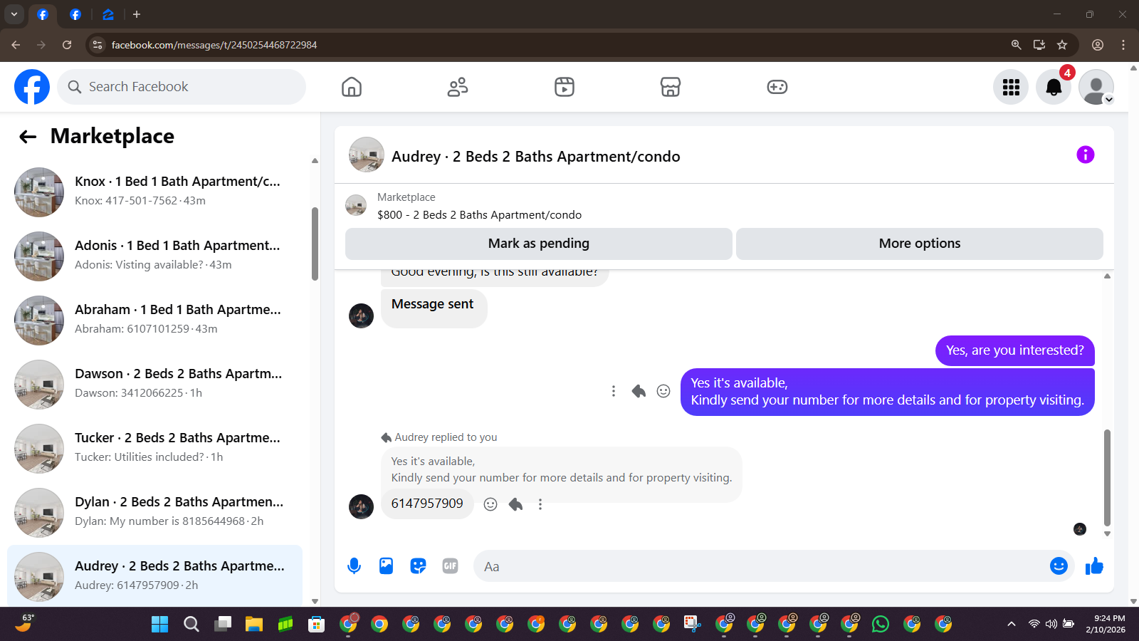Open the Friends icon in top navigation
The width and height of the screenshot is (1139, 641).
pyautogui.click(x=458, y=87)
